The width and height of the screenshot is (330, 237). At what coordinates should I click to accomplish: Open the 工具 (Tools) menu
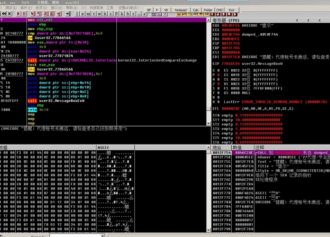110,8
